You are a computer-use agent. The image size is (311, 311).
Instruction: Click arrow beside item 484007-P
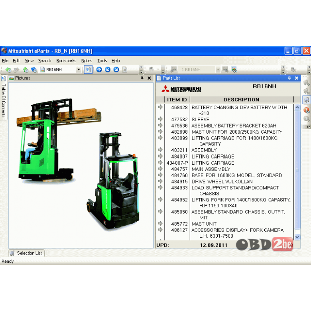point(160,162)
